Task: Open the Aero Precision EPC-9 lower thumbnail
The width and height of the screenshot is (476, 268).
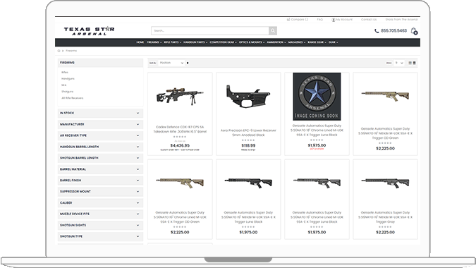Action: point(248,97)
